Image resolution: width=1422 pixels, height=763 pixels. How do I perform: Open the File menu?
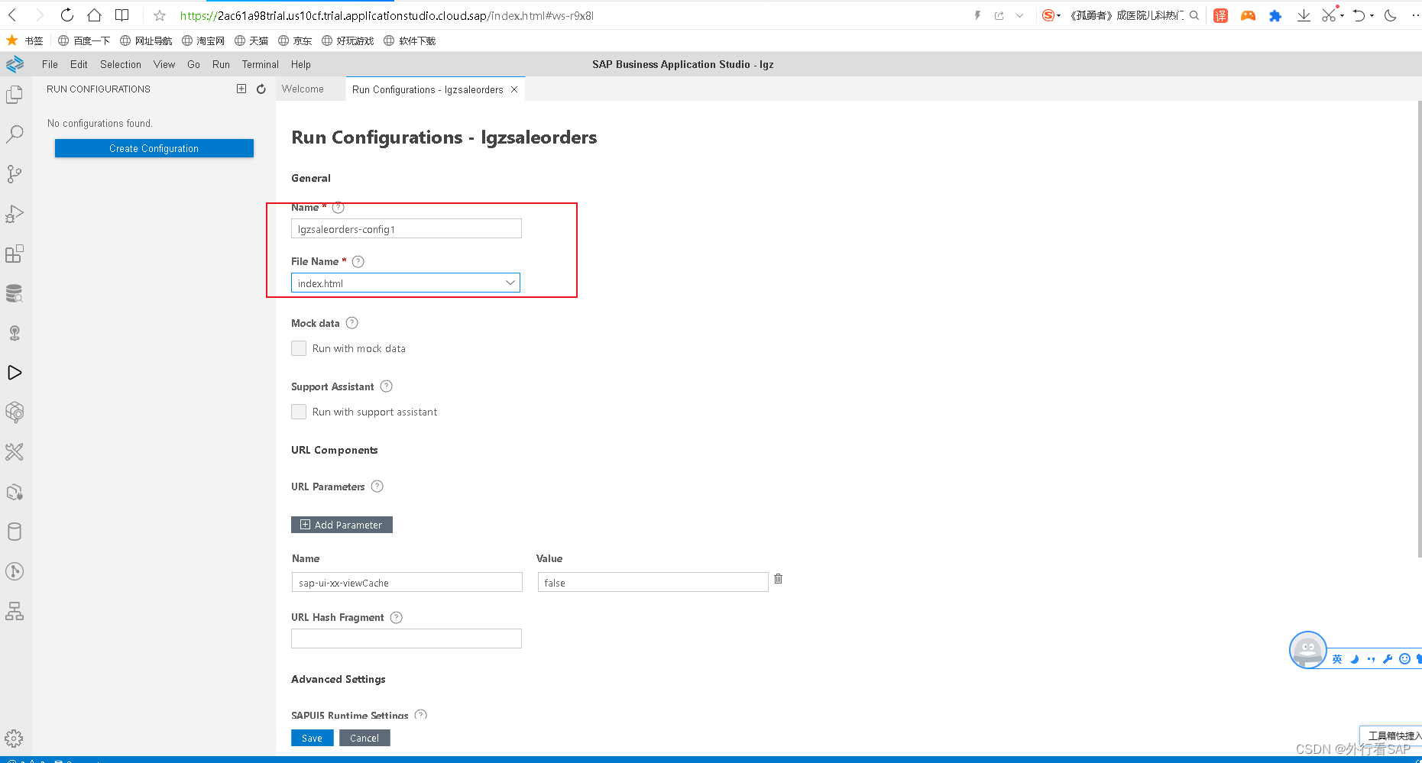(50, 64)
